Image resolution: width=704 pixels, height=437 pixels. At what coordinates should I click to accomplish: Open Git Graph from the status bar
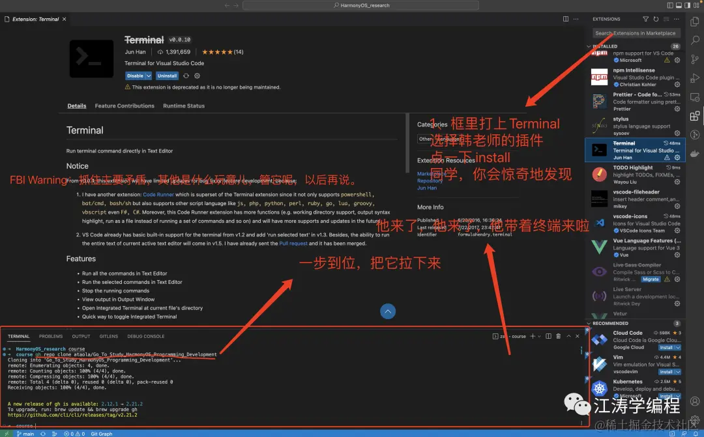[x=102, y=433]
